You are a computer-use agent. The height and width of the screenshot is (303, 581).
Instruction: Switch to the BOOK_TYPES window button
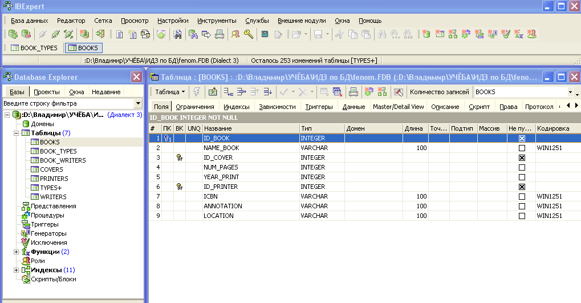tap(34, 48)
